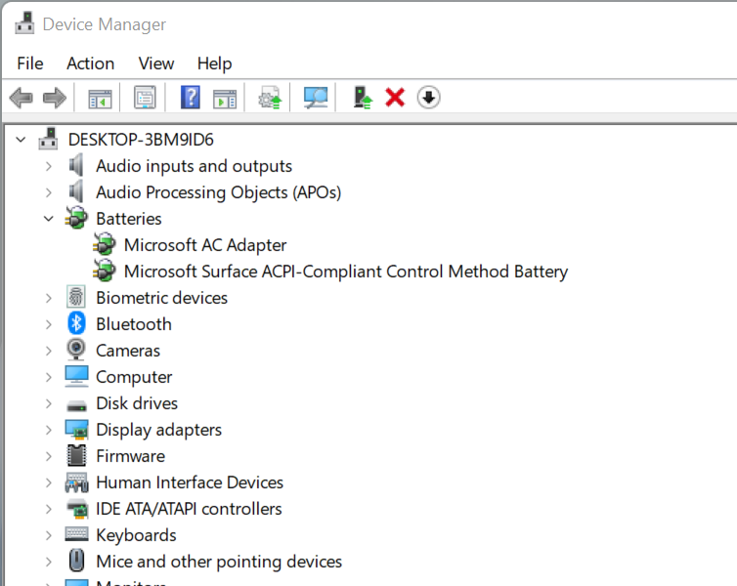Open the Action menu

coord(90,63)
